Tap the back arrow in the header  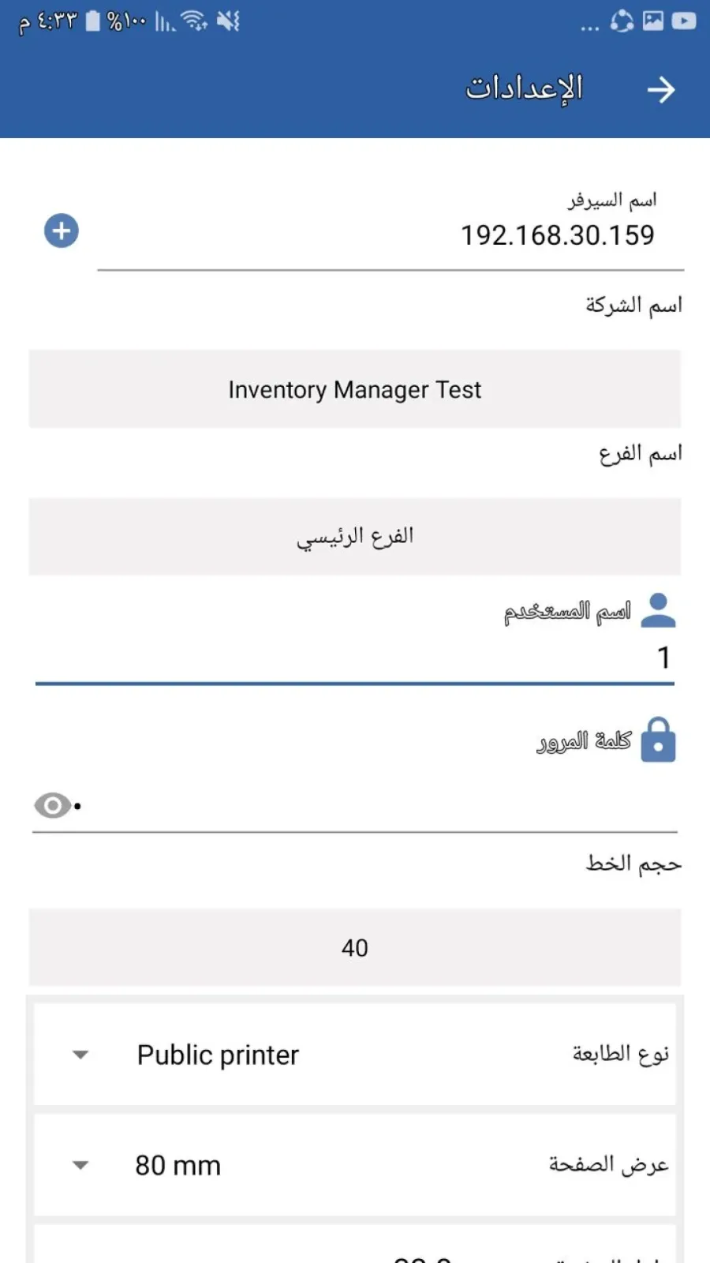coord(661,90)
